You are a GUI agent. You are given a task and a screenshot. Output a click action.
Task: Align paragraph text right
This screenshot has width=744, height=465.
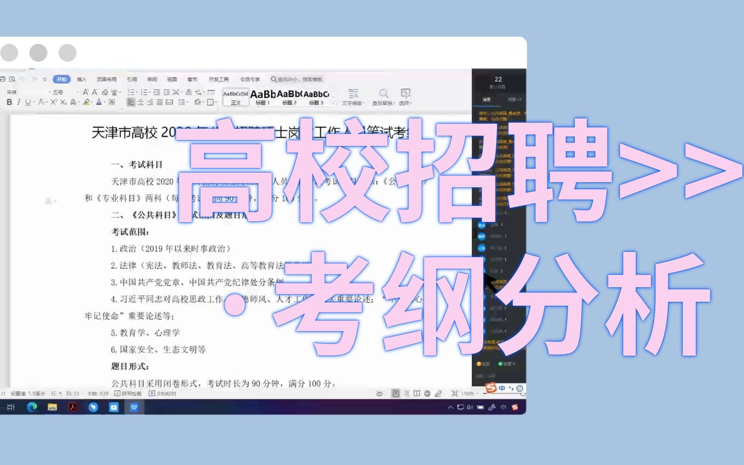150,102
